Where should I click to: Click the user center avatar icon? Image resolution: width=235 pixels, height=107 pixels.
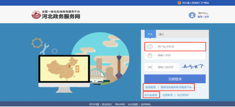(x=192, y=15)
